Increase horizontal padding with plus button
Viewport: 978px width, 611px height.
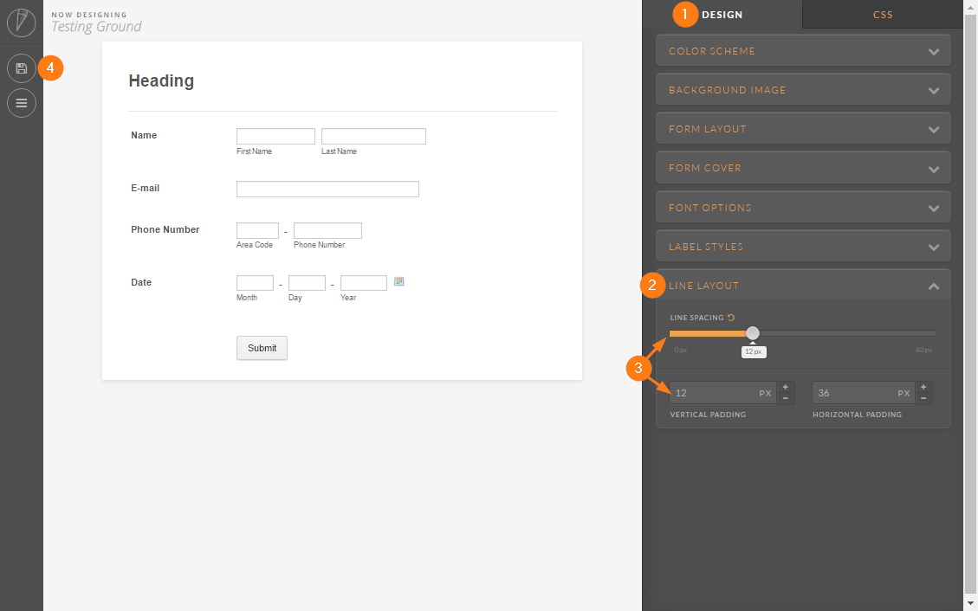(923, 388)
